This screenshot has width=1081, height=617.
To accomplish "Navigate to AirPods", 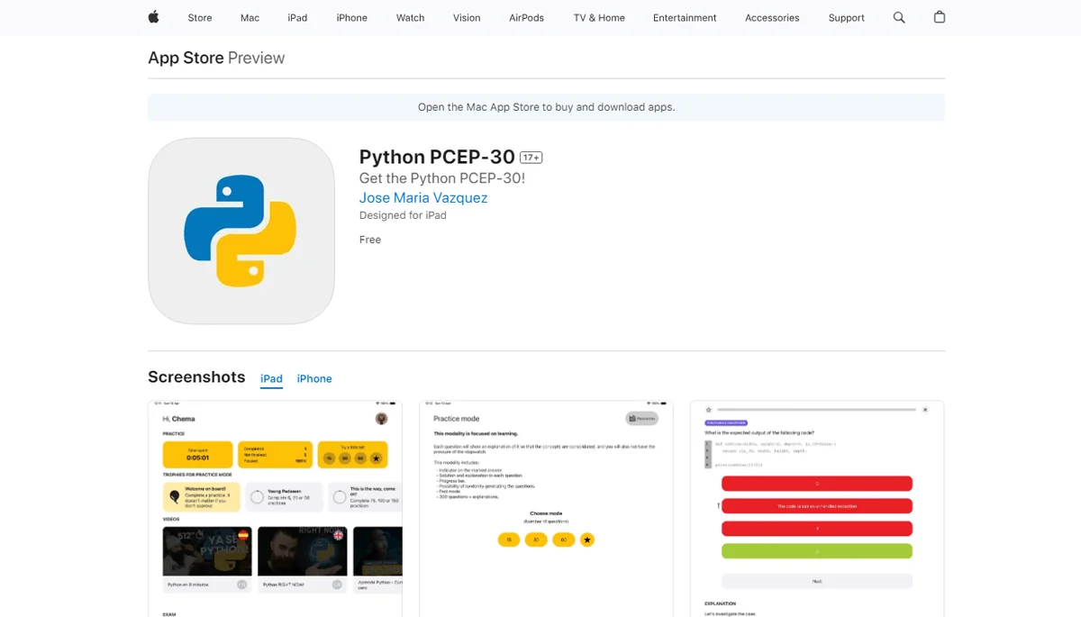I will (526, 18).
